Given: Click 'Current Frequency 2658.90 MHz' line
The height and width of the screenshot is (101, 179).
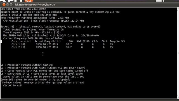Looking at the screenshot, I should pos(33,38).
